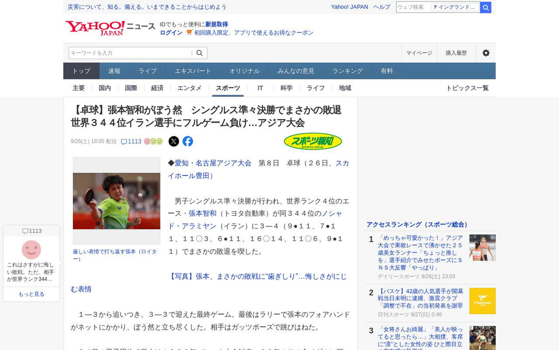Open トピックス一覧 link
Image resolution: width=559 pixels, height=350 pixels.
click(468, 88)
